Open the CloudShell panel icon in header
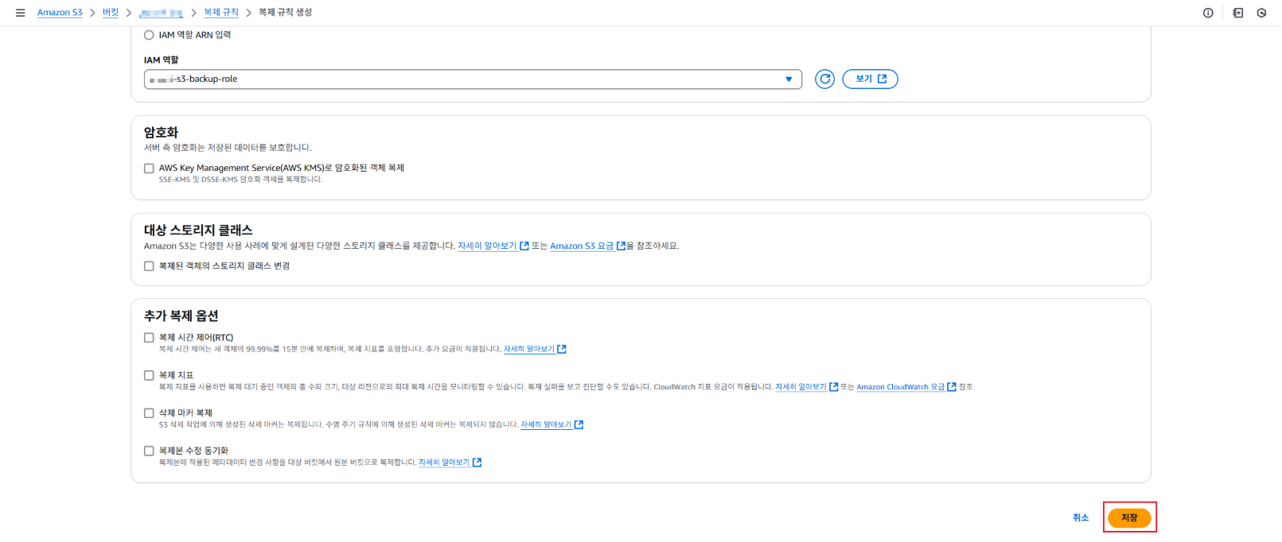Image resolution: width=1282 pixels, height=542 pixels. (1237, 13)
